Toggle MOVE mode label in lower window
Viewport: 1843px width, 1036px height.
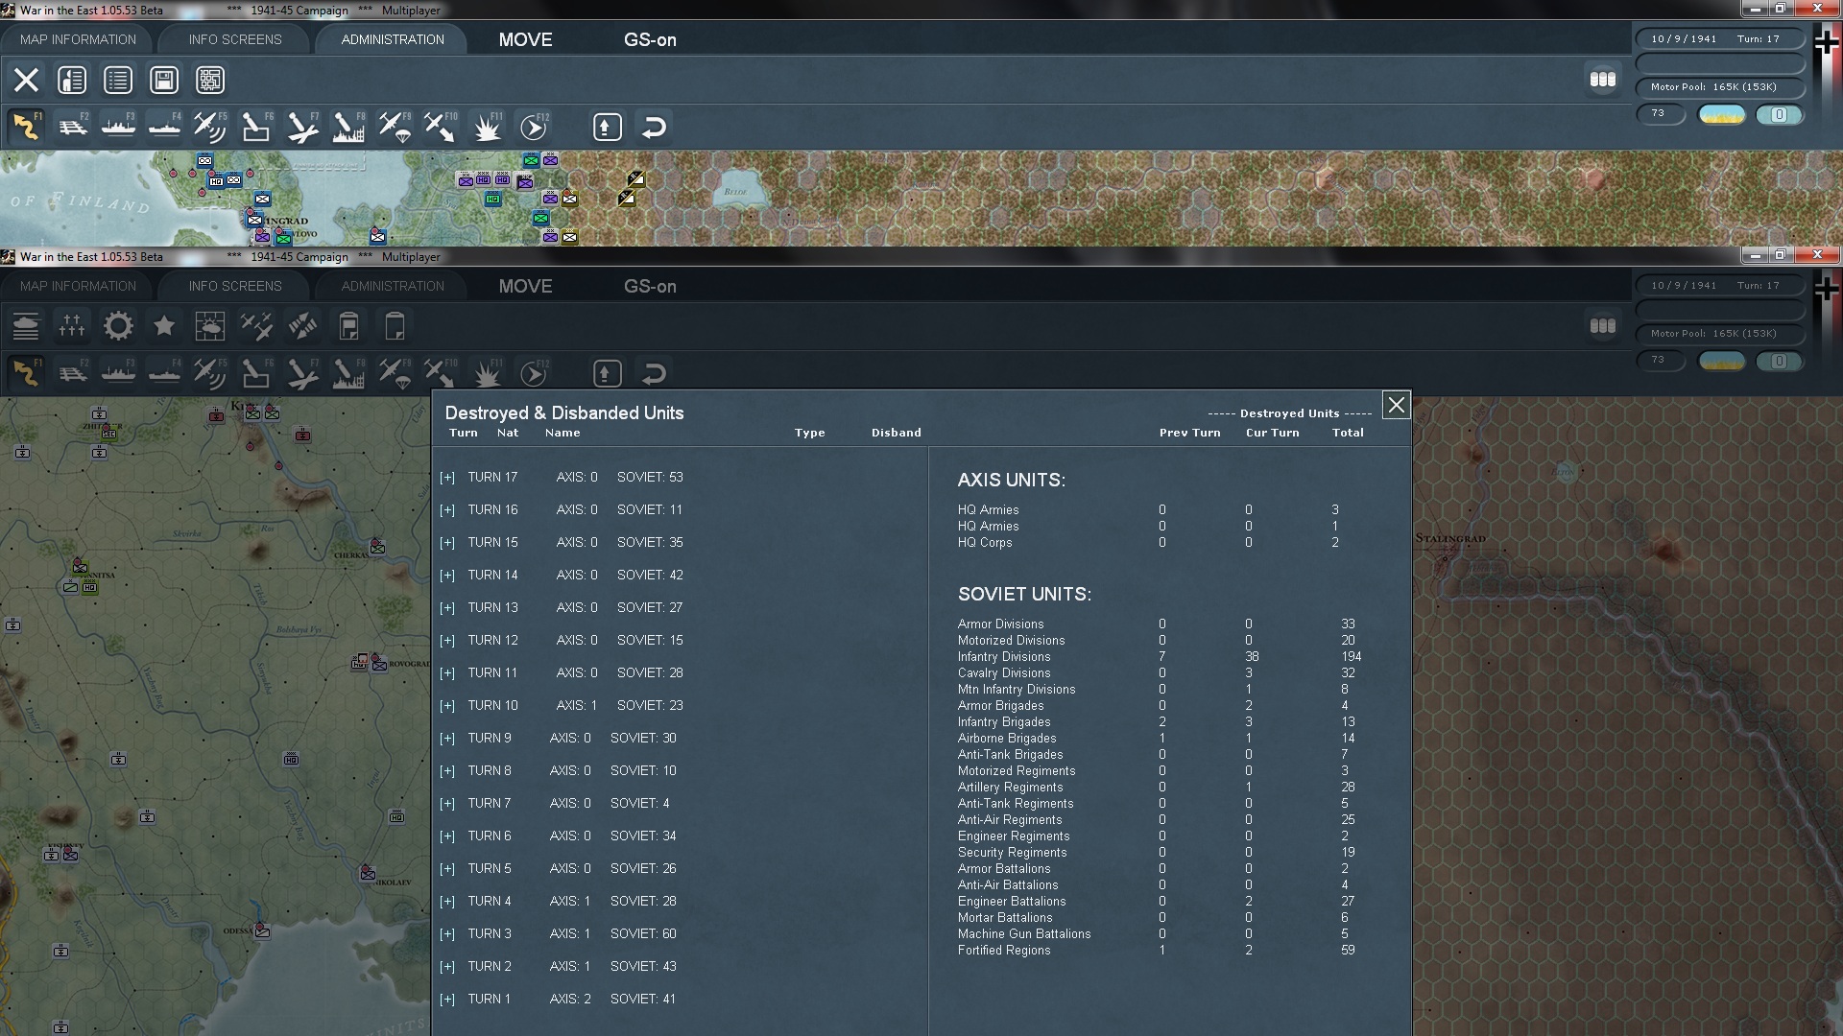point(525,286)
